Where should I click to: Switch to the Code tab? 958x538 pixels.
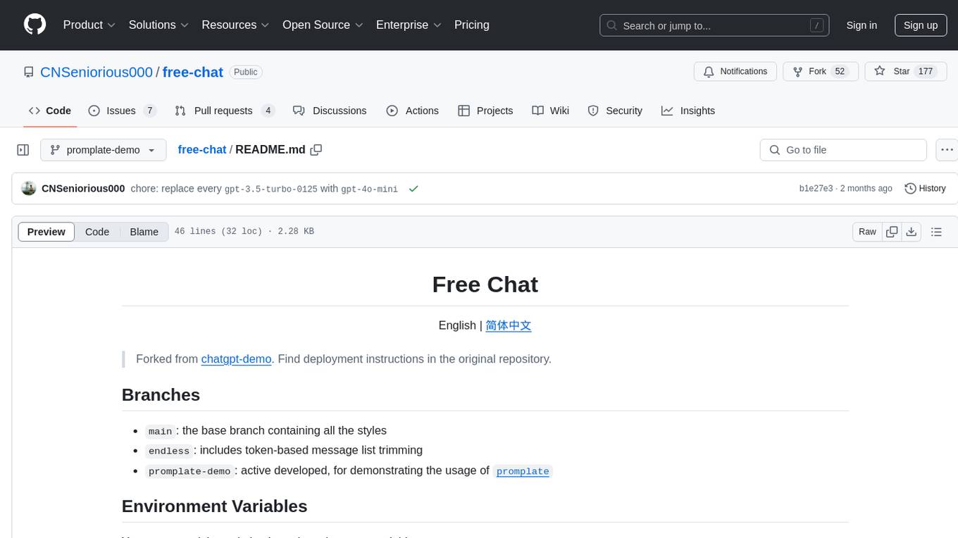point(50,111)
